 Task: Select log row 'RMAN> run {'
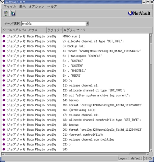(x=76, y=36)
